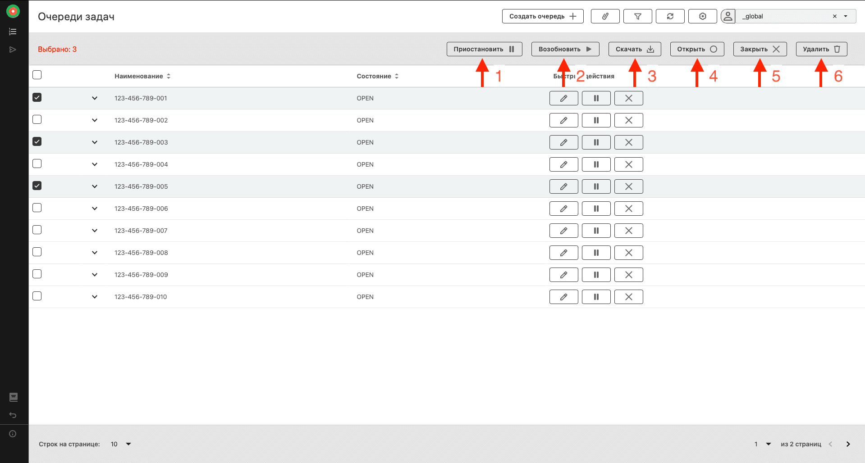Uncheck the checkbox for 123-456-789-001
Viewport: 865px width, 463px height.
37,97
